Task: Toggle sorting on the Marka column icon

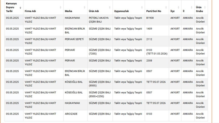Action: pyautogui.click(x=84, y=7)
